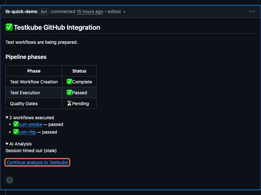Click Continue analysis in Testkube link
The width and height of the screenshot is (261, 195).
37,162
